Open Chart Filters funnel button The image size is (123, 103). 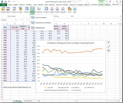[108, 51]
